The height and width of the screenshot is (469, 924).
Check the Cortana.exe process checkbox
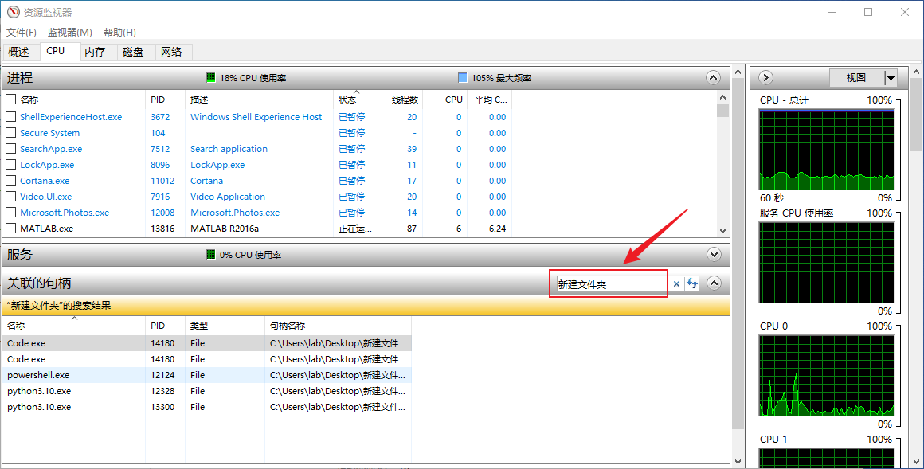tap(10, 180)
